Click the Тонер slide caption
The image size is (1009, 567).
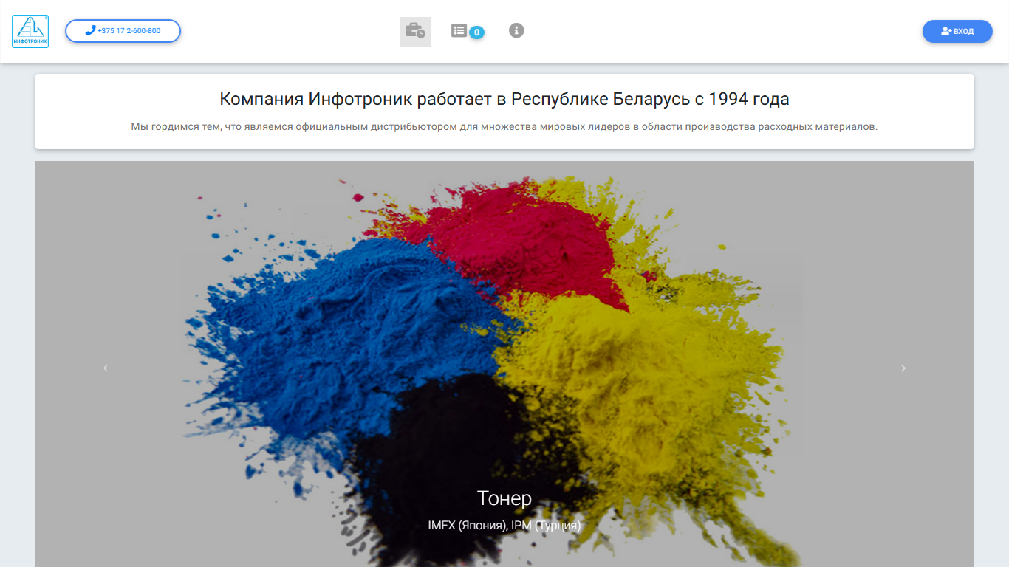click(x=504, y=498)
